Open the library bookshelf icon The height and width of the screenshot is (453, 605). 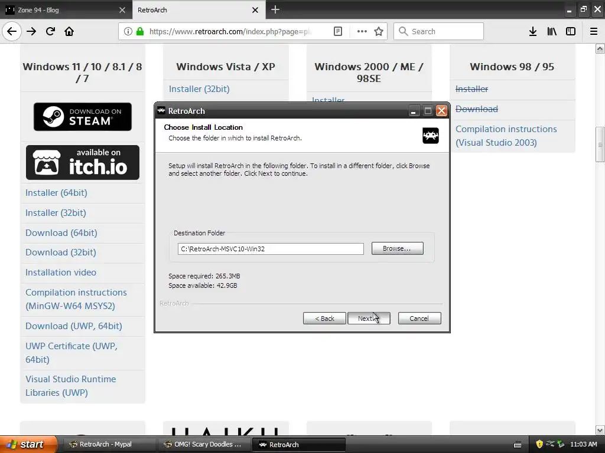coord(552,31)
